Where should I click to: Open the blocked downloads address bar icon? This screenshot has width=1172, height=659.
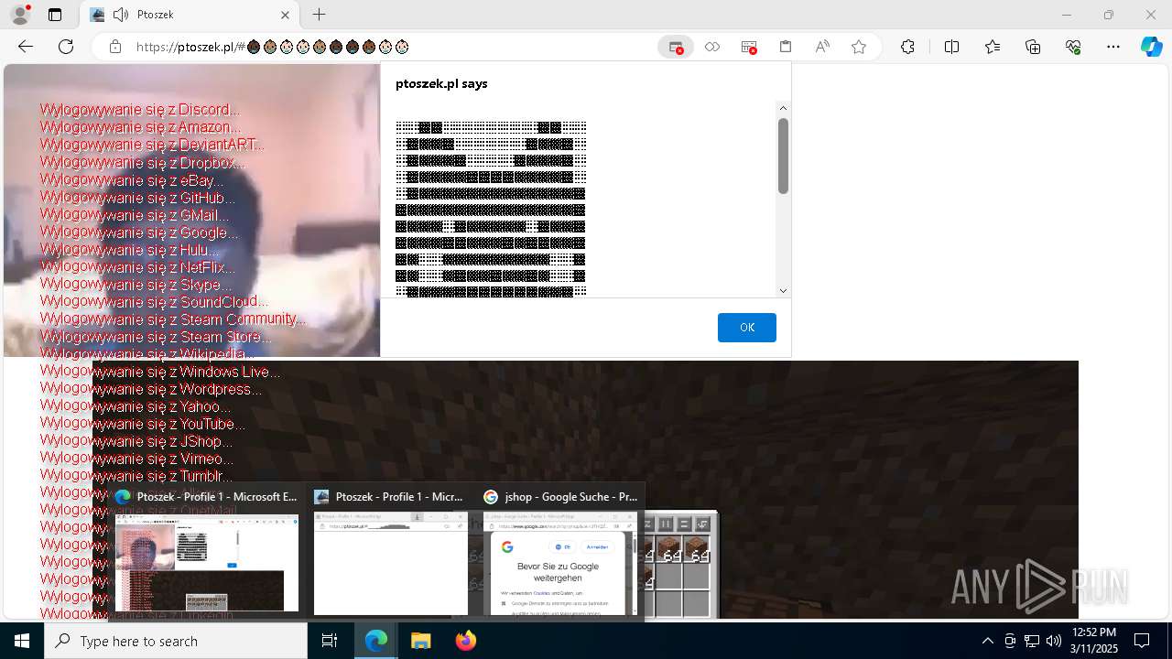[x=749, y=47]
